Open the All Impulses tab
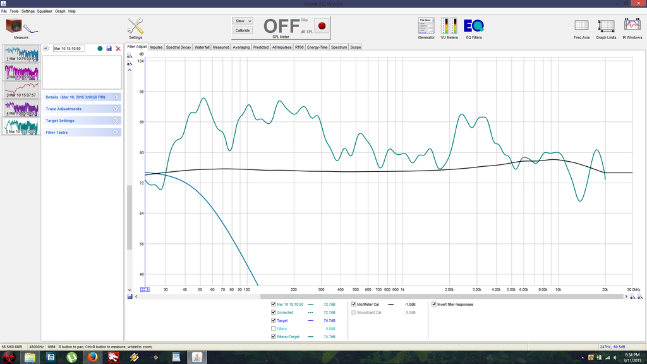This screenshot has height=364, width=647. tap(281, 47)
